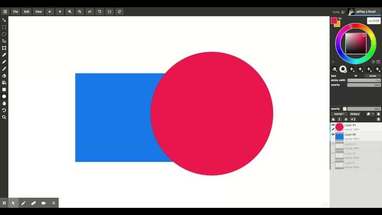382x215 pixels.
Task: Switch to the color palette view icon
Action: click(x=378, y=62)
